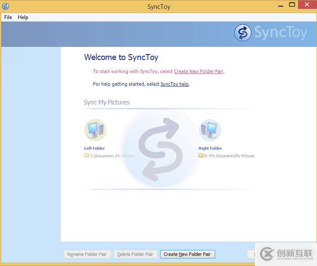Click the Rename Folder Pair button
317x266 pixels.
click(x=87, y=254)
